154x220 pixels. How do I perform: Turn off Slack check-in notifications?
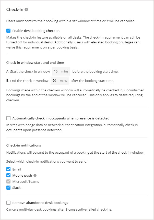tap(8, 188)
